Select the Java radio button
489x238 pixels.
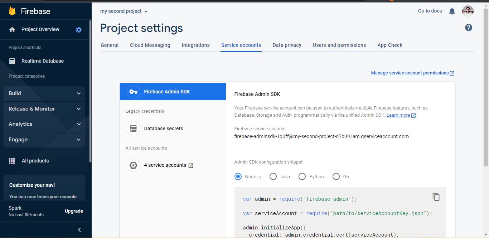273,176
